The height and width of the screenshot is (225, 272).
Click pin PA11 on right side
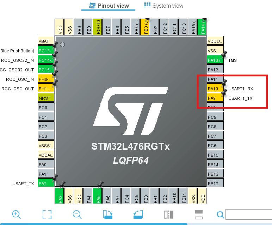tap(215, 79)
